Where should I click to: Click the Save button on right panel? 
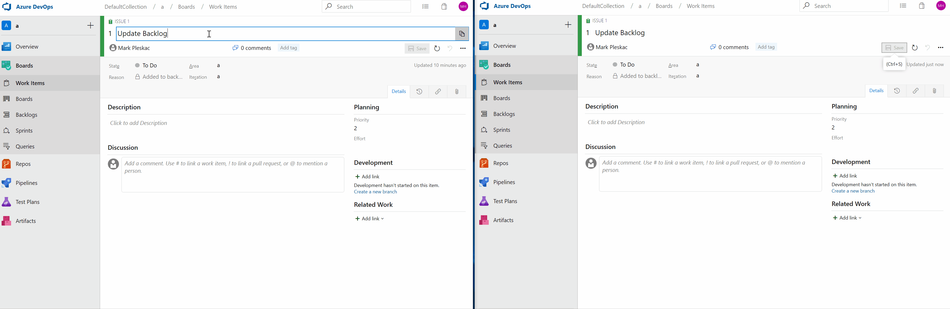coord(894,47)
